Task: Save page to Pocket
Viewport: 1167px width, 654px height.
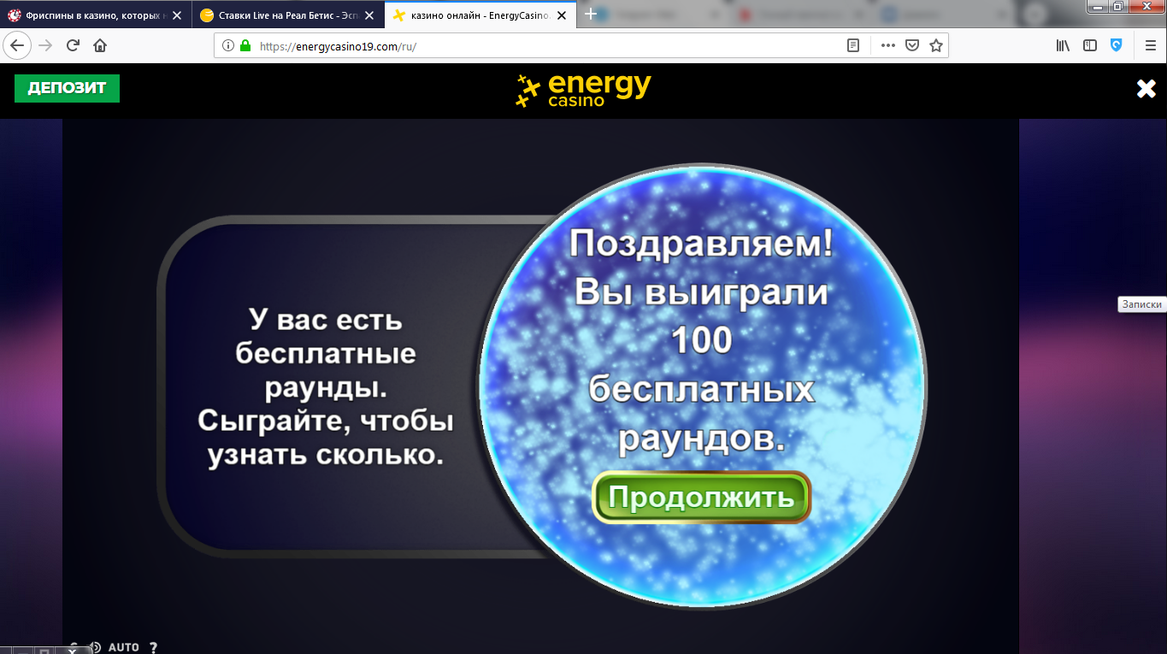Action: click(911, 45)
